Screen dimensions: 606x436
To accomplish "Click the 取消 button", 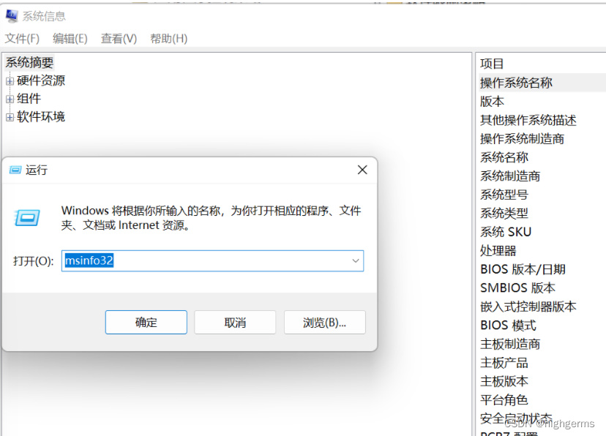I will 235,323.
